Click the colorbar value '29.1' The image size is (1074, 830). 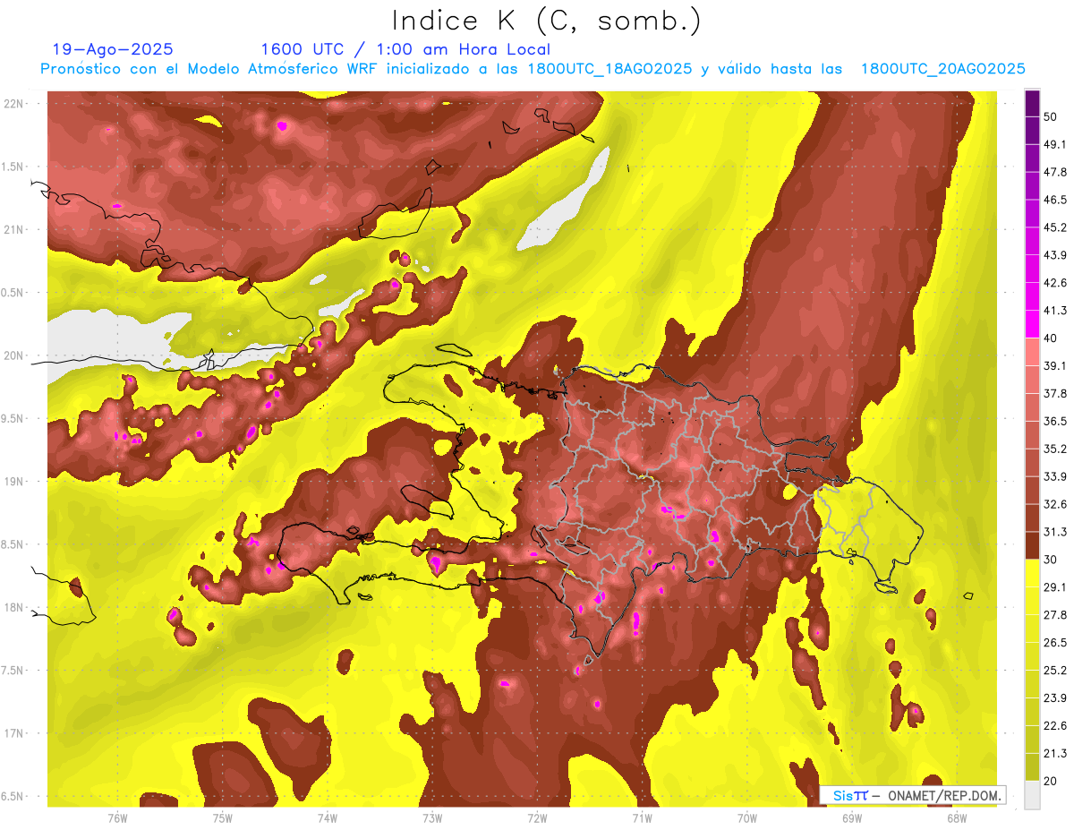pyautogui.click(x=1056, y=587)
